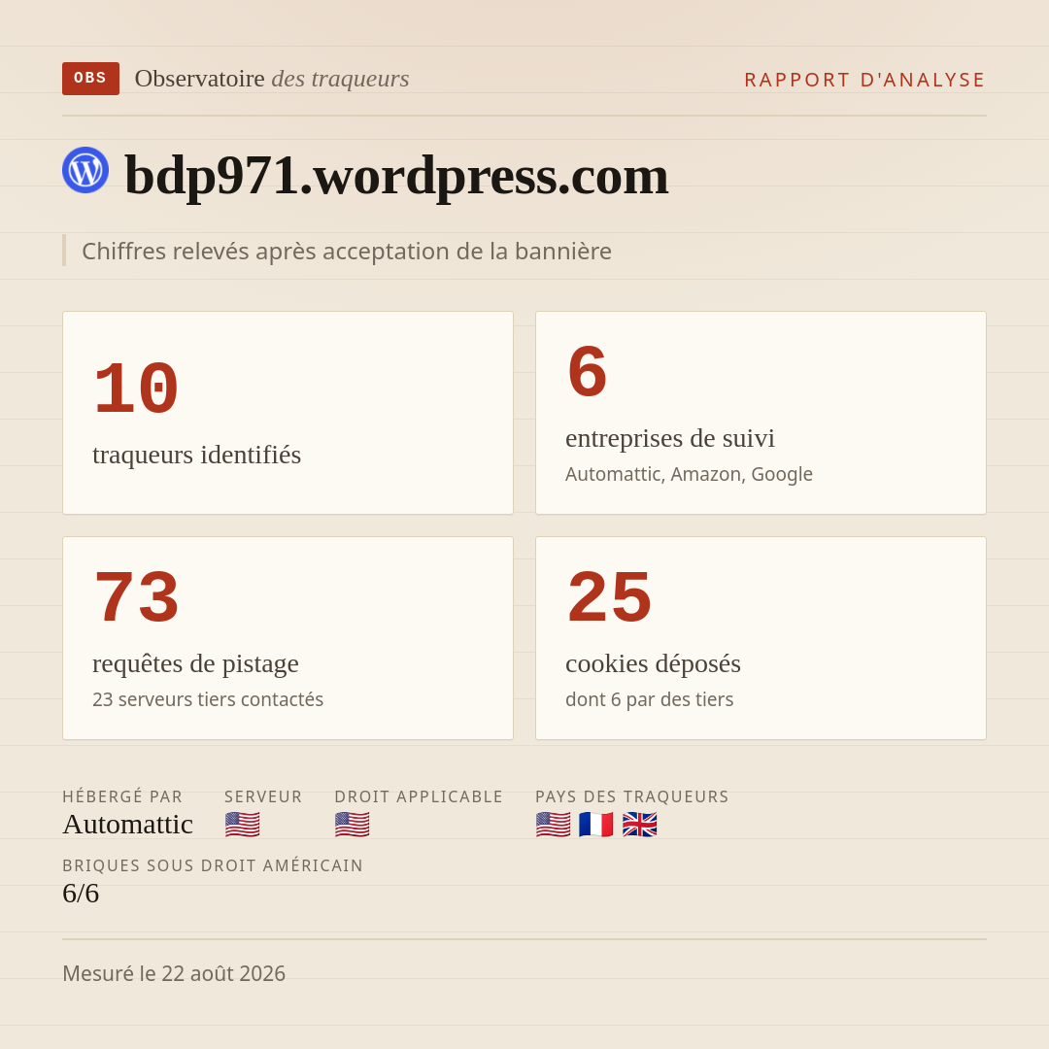Click the RAPPORT D'ANALYSE label
The image size is (1049, 1049).
(865, 80)
